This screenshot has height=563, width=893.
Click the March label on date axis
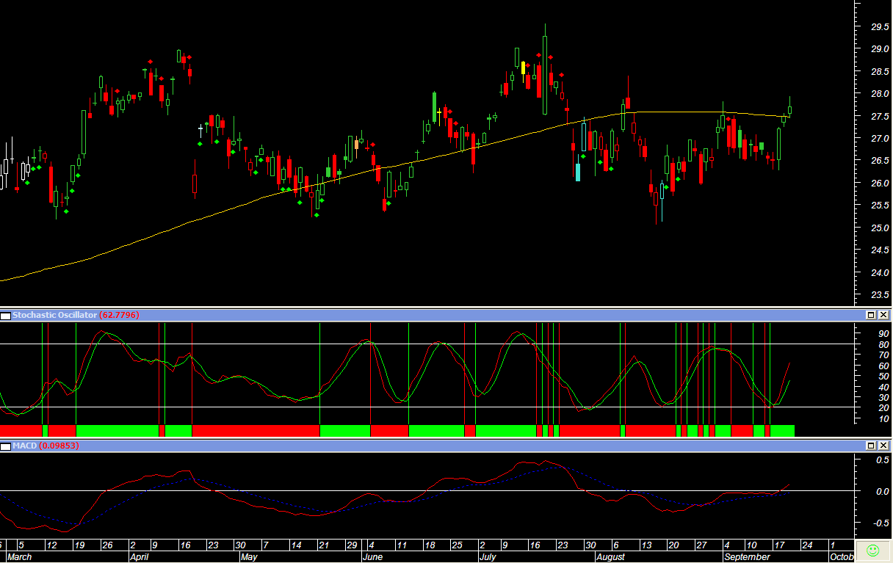(20, 557)
